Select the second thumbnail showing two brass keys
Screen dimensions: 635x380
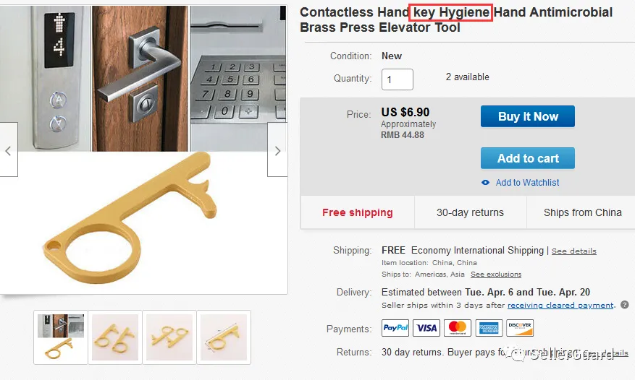(115, 337)
